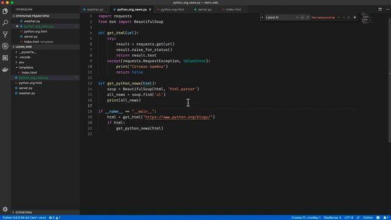Open the Docker view in the activity bar

click(5, 70)
